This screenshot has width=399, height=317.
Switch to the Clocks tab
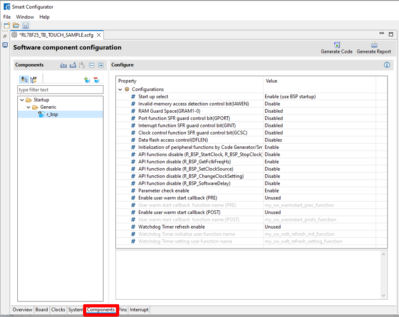tap(58, 310)
